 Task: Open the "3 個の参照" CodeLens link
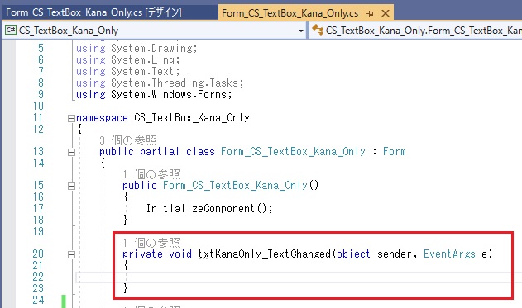click(128, 140)
